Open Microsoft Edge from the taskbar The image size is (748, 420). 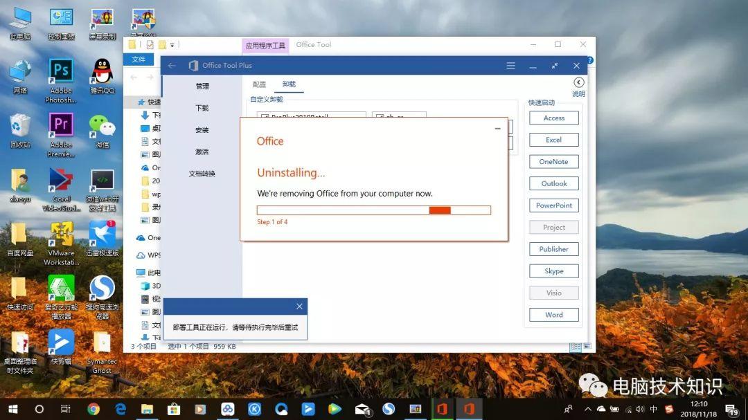[x=121, y=408]
